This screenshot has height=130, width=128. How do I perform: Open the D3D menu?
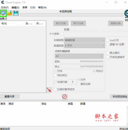pos(33,8)
